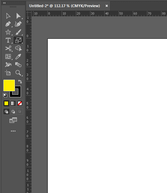This screenshot has width=167, height=193.
Task: Enable Draw Behind mode
Action: pos(13,112)
